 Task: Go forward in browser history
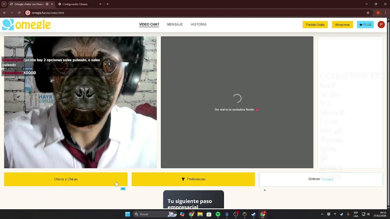(x=12, y=13)
